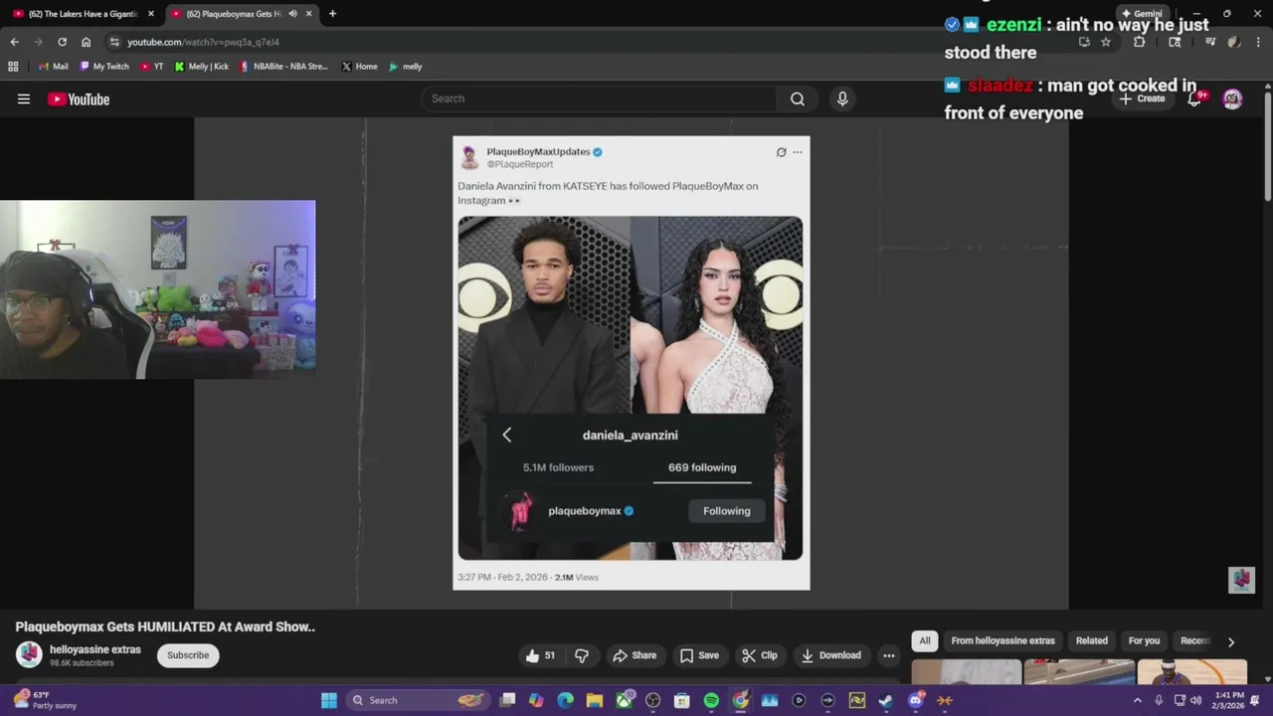Click the Create button

click(x=1142, y=98)
